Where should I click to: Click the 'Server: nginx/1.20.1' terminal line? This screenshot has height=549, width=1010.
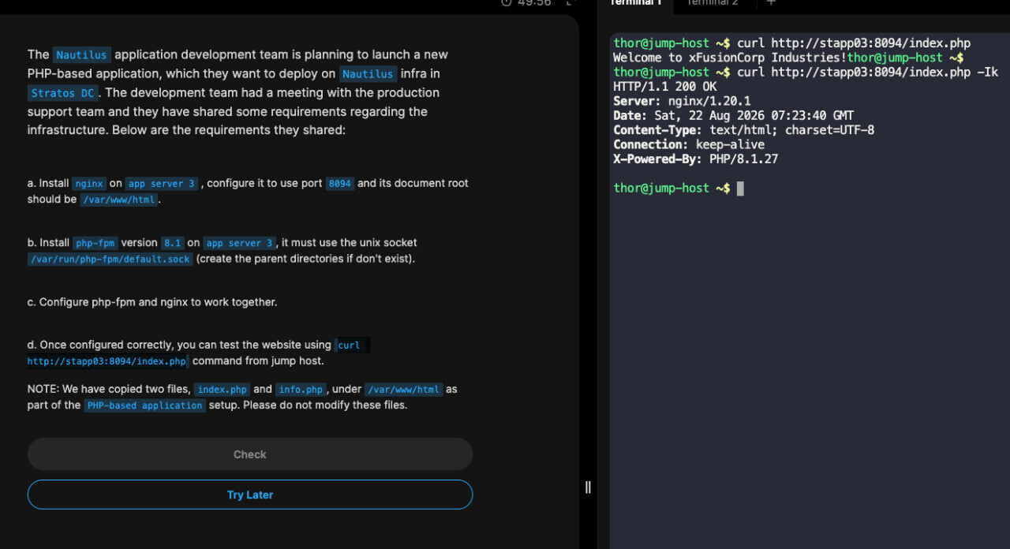point(682,101)
